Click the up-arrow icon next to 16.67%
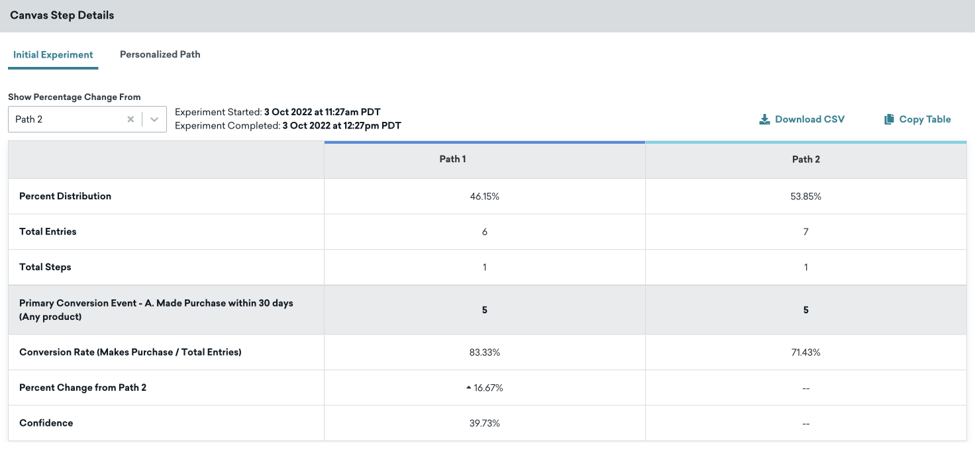Screen dimensions: 975x459 click(469, 387)
